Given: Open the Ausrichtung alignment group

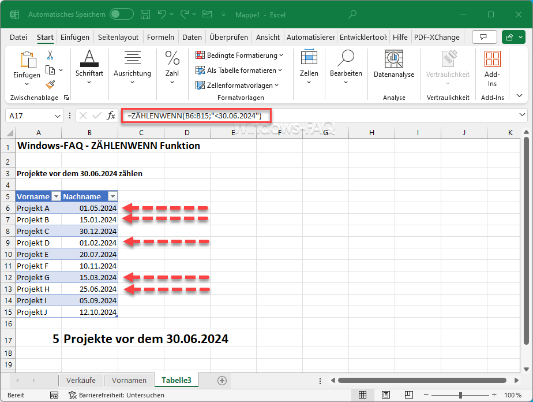Looking at the screenshot, I should [132, 68].
